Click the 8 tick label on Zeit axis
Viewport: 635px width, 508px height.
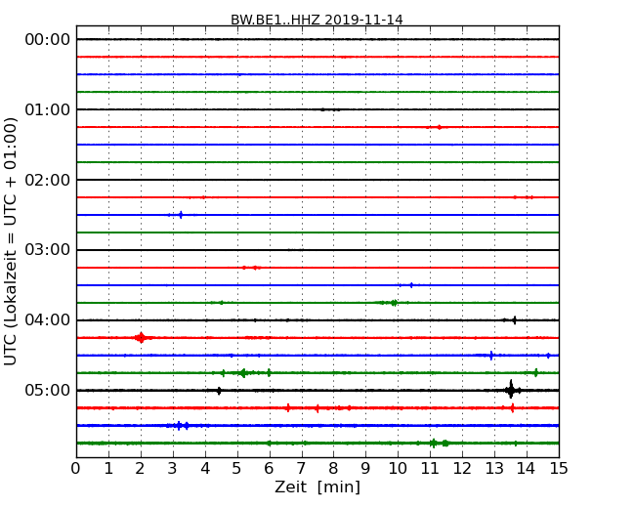click(333, 469)
